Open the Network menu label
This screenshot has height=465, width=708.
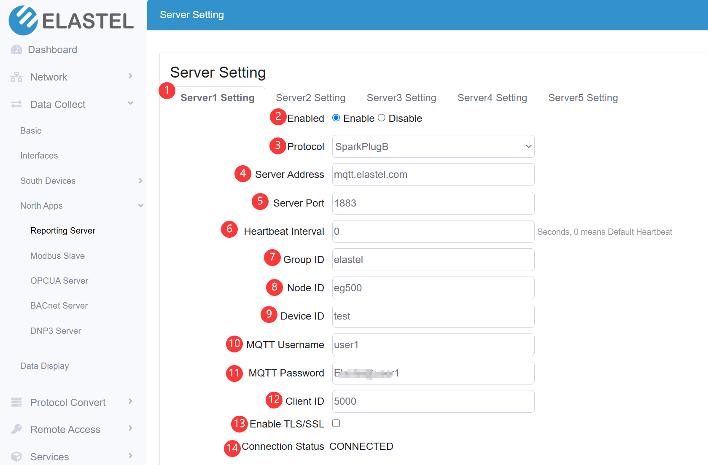(x=49, y=77)
